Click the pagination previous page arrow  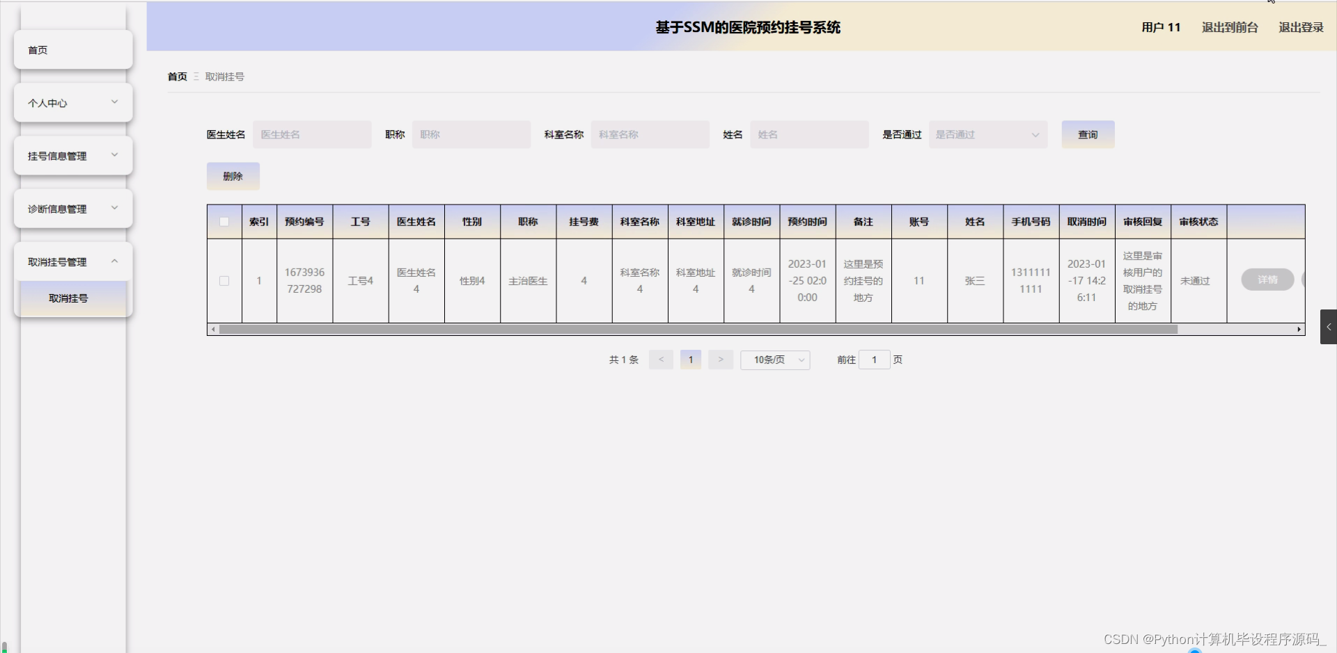(x=660, y=360)
